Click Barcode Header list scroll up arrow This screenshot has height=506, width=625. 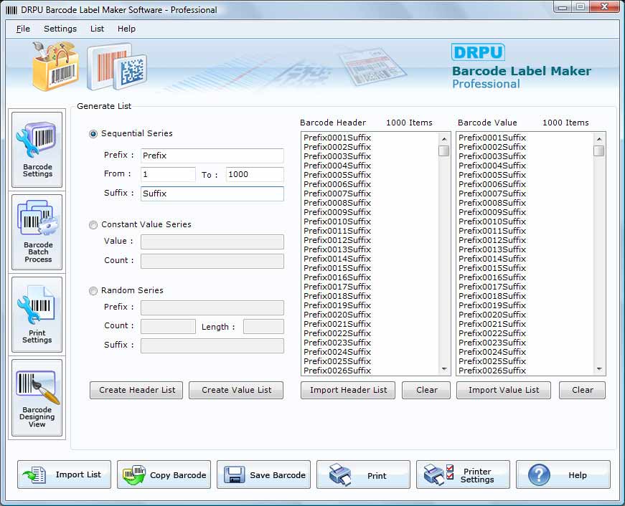pos(444,139)
